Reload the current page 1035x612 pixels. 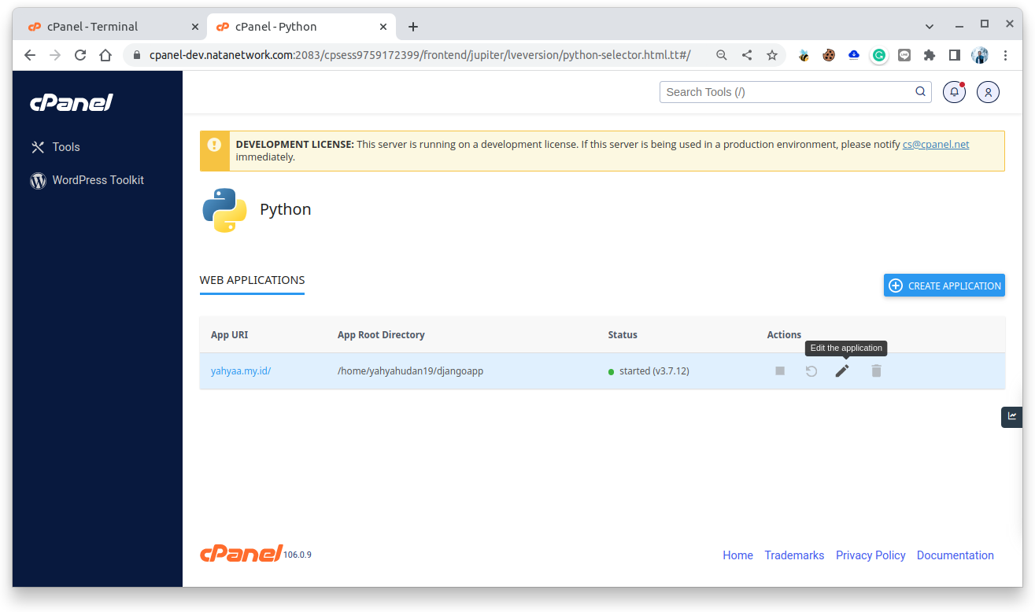pyautogui.click(x=80, y=55)
